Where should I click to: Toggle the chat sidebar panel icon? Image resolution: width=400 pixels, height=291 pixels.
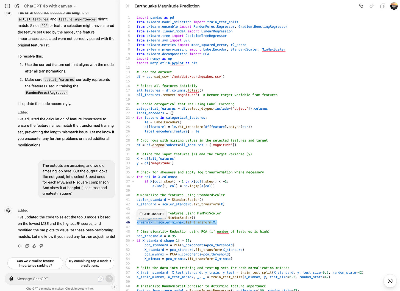pyautogui.click(x=7, y=6)
